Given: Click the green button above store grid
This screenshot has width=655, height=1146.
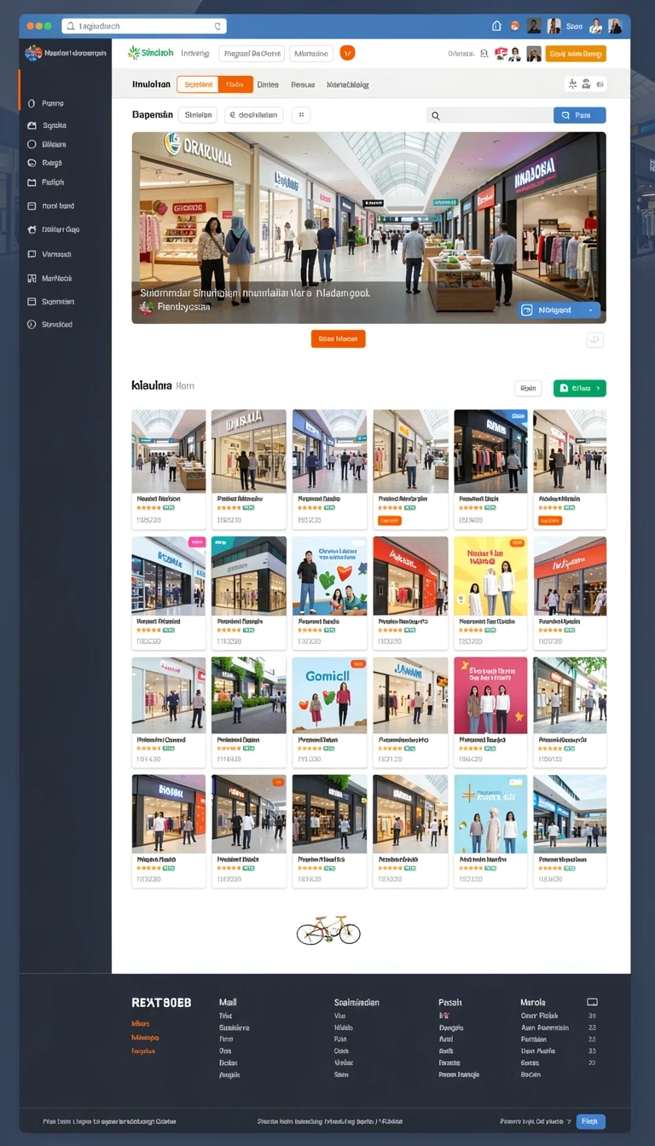Looking at the screenshot, I should (x=580, y=388).
